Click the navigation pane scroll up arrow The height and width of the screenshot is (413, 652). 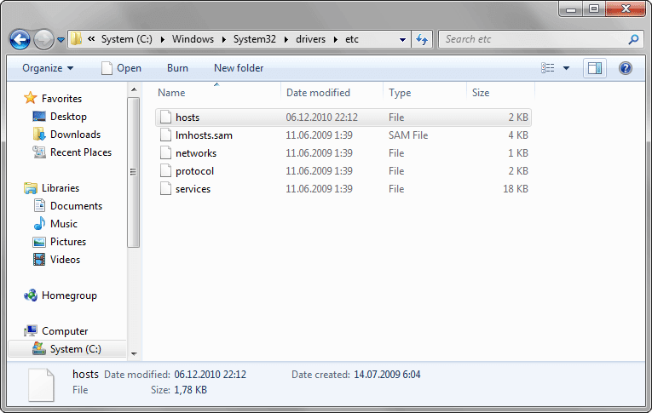click(x=134, y=89)
